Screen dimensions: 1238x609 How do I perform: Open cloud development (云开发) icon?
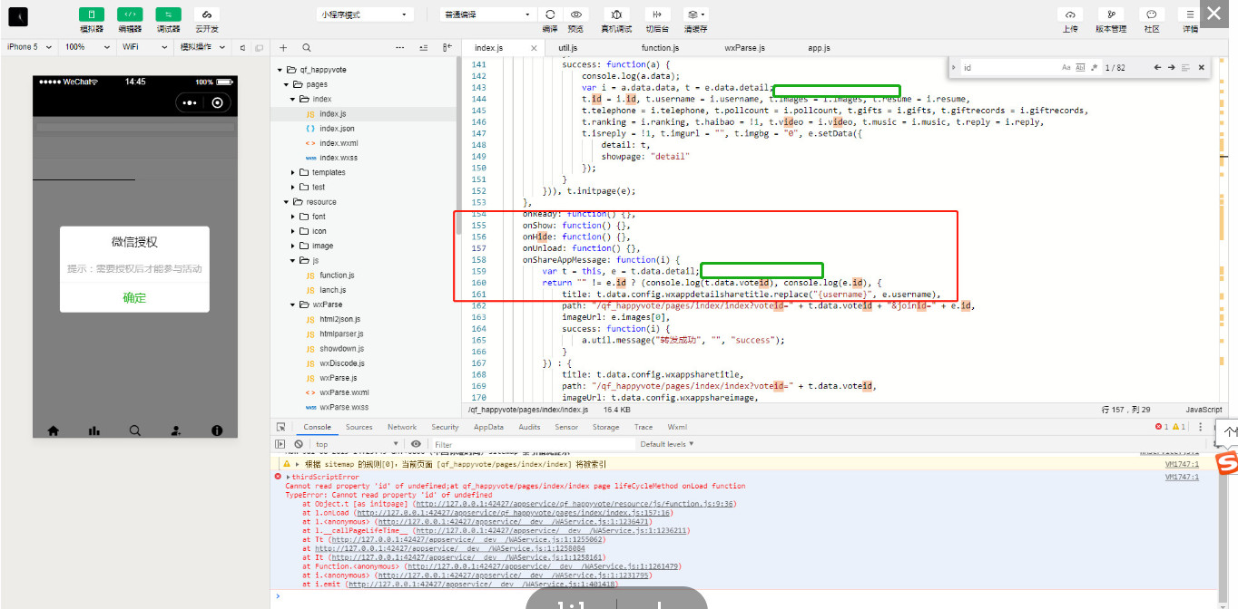point(206,14)
